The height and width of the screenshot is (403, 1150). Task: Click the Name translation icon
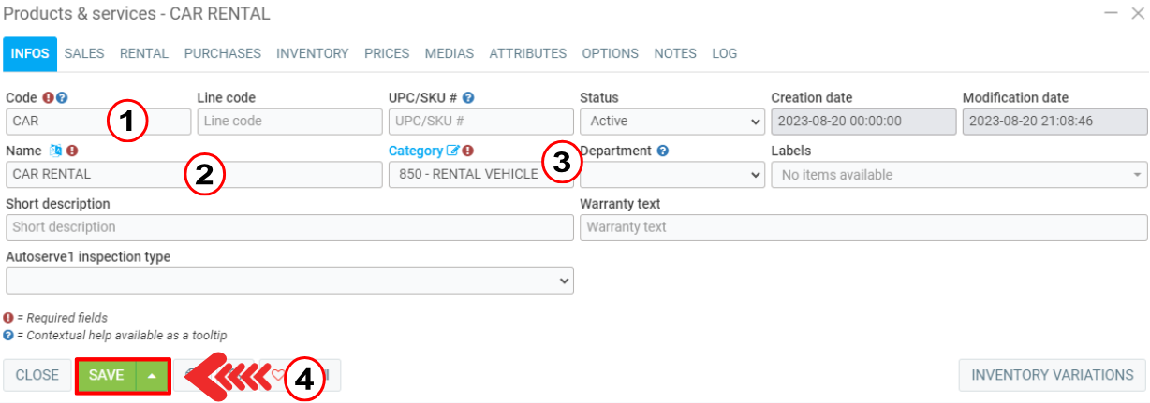click(x=56, y=151)
